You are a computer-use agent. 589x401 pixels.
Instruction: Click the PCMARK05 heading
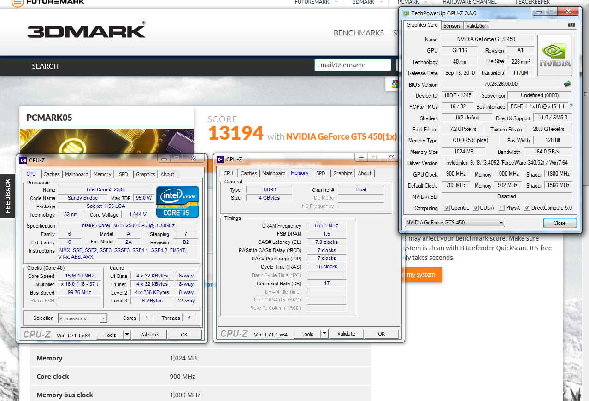point(49,118)
